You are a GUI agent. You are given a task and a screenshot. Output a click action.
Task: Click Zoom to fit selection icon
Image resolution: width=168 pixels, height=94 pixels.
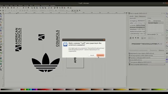32,8
